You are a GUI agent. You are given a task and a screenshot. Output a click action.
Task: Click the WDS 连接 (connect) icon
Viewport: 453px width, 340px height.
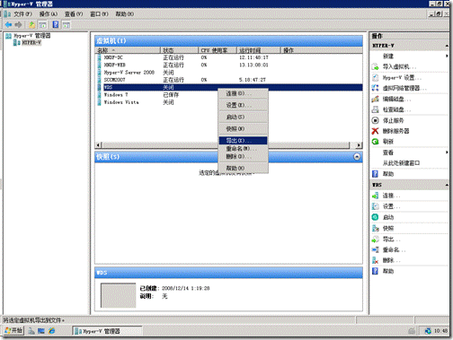pos(375,196)
